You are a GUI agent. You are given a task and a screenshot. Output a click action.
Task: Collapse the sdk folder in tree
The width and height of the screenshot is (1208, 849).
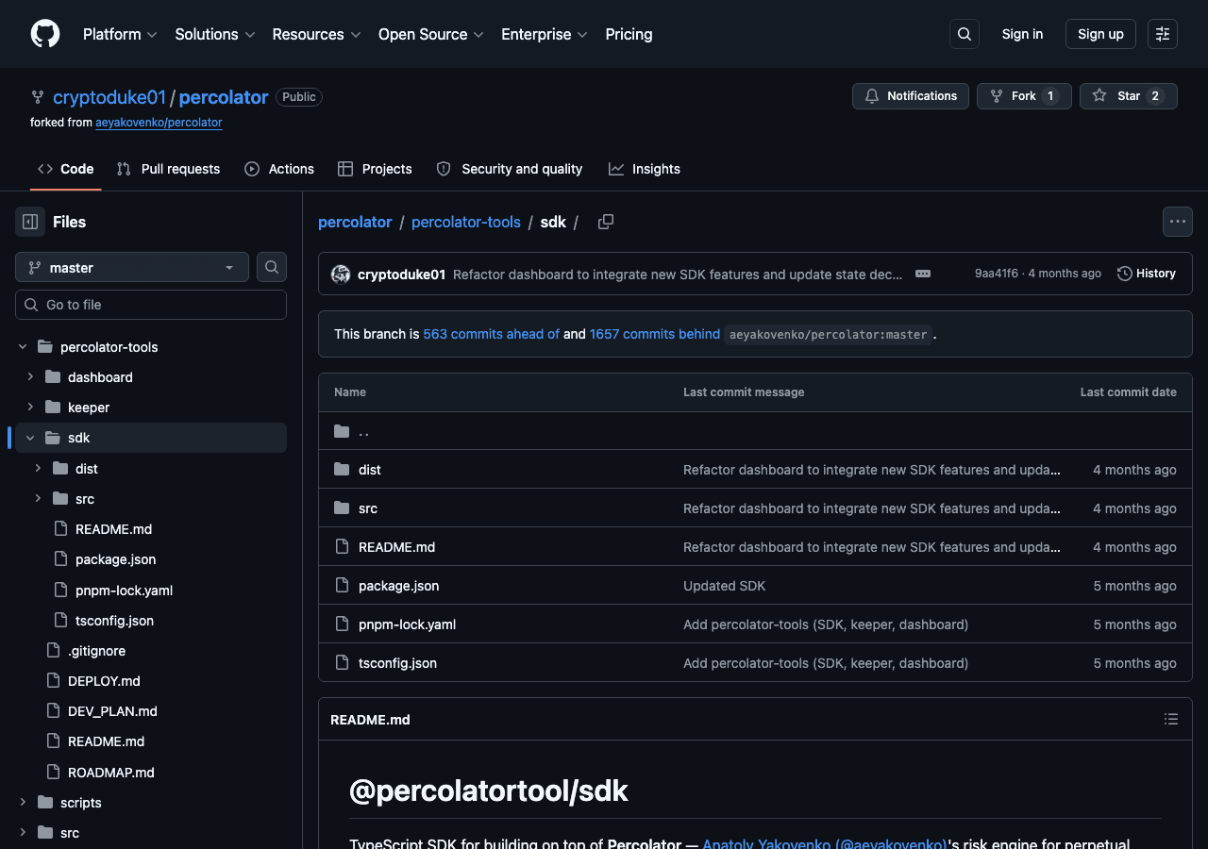30,438
